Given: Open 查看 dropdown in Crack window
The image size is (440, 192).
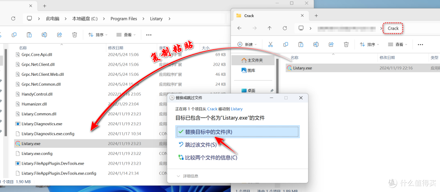Looking at the screenshot, I should coord(398,44).
